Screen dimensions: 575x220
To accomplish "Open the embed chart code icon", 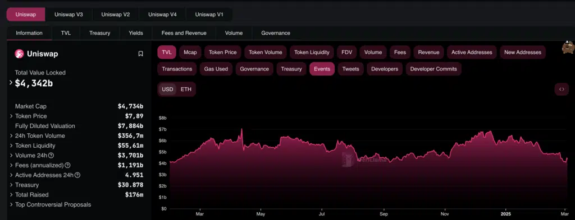I will coord(562,89).
